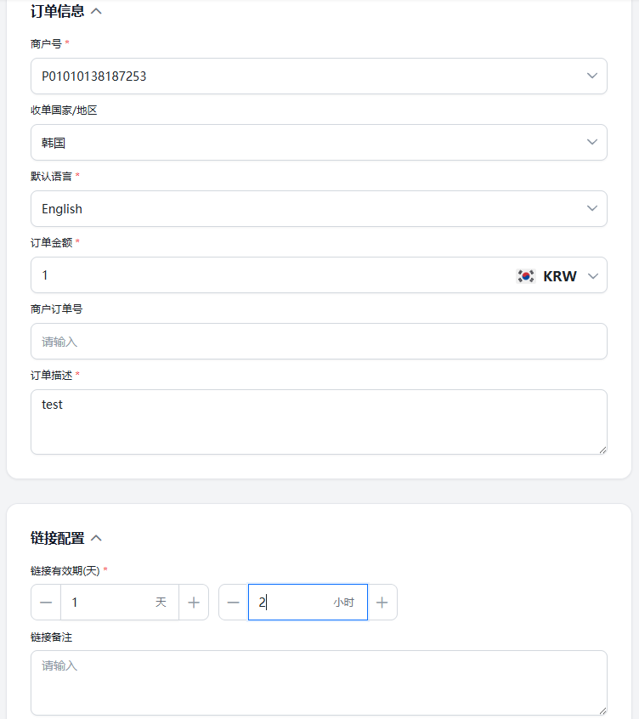Open the 默认语言 dropdown showing English
The width and height of the screenshot is (639, 719).
319,209
